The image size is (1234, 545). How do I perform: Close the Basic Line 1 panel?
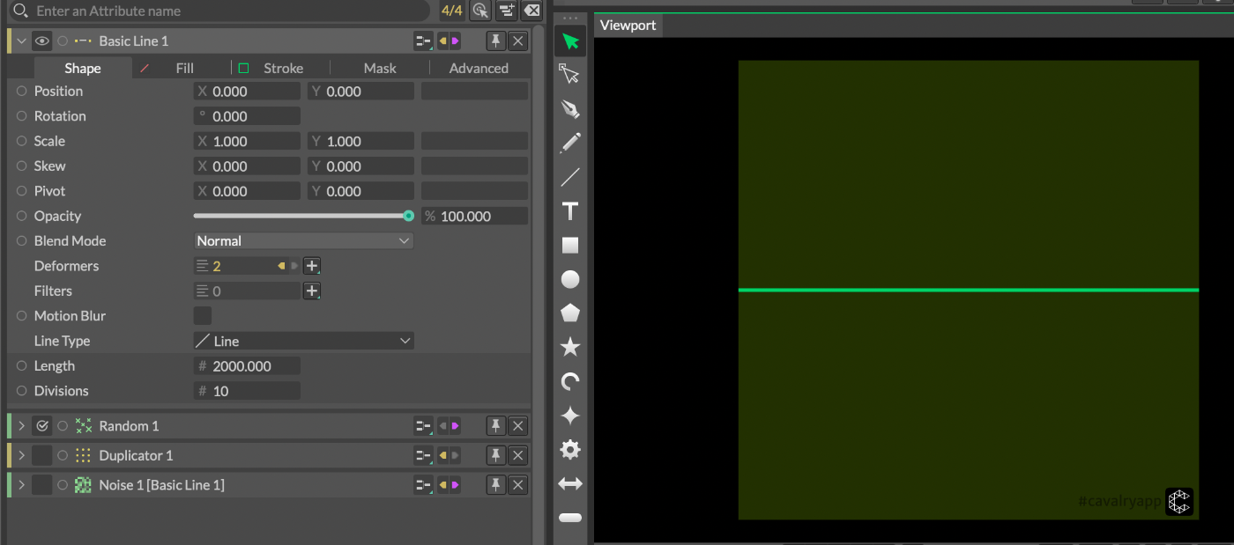pyautogui.click(x=518, y=41)
